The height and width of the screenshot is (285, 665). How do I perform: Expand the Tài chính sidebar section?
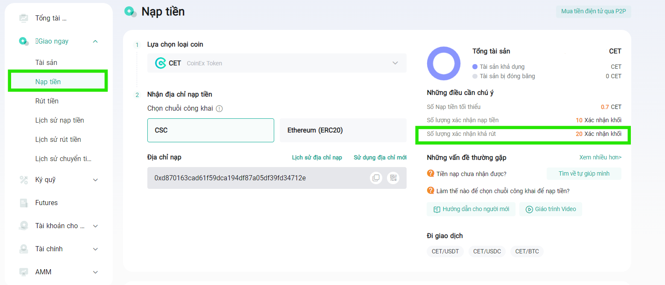pos(95,249)
